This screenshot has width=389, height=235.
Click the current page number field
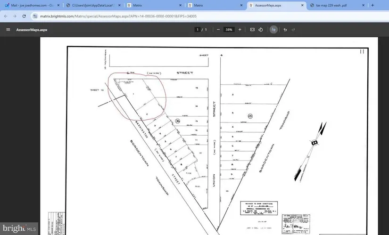tap(198, 30)
